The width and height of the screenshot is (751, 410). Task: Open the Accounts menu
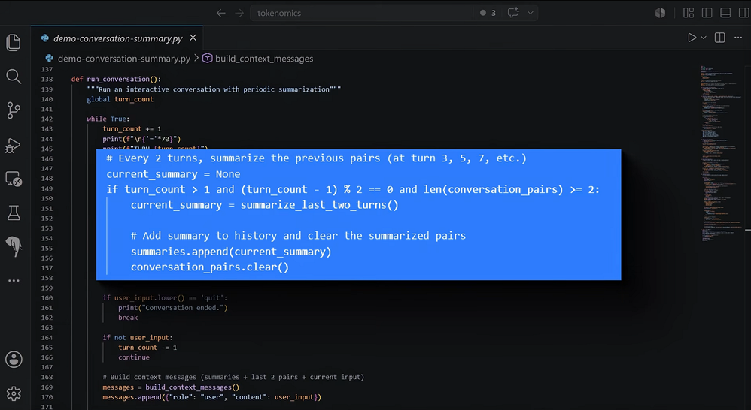(14, 360)
